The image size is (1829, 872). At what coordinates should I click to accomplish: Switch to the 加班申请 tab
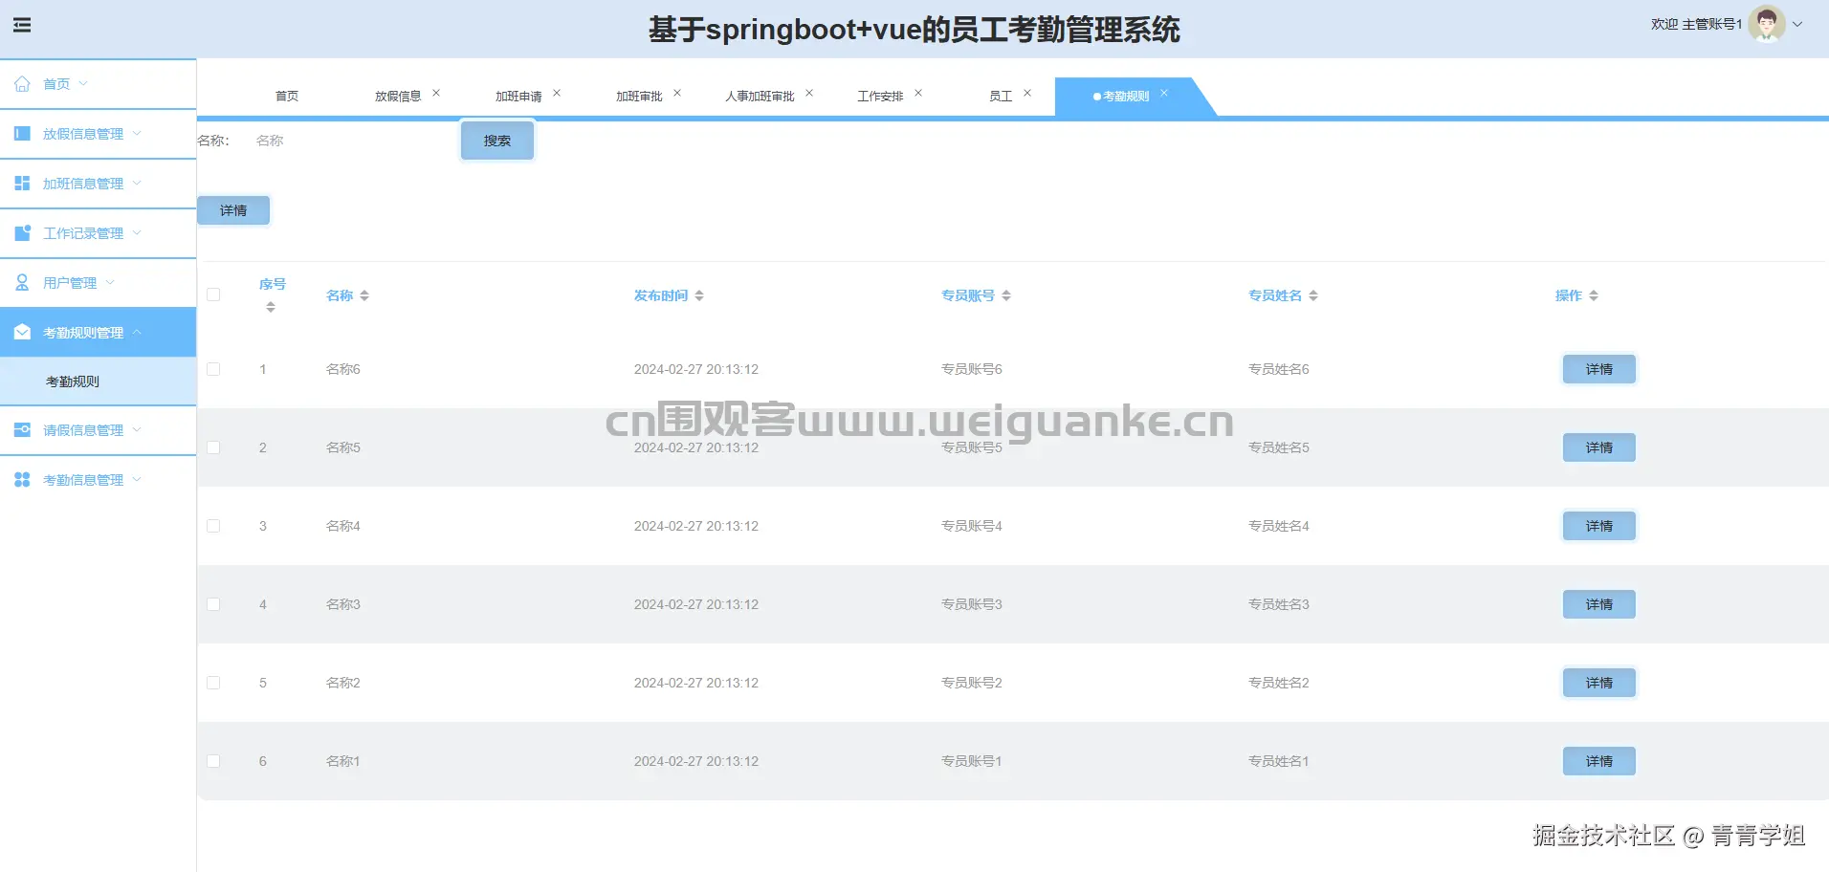(x=518, y=97)
